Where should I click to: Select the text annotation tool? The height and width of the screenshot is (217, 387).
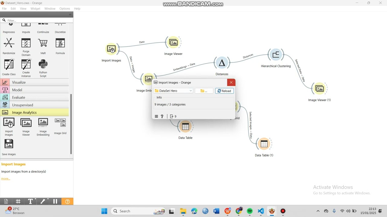(x=31, y=201)
